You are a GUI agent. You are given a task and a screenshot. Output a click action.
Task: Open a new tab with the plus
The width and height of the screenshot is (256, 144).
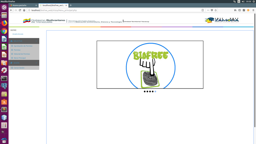pos(71,5)
